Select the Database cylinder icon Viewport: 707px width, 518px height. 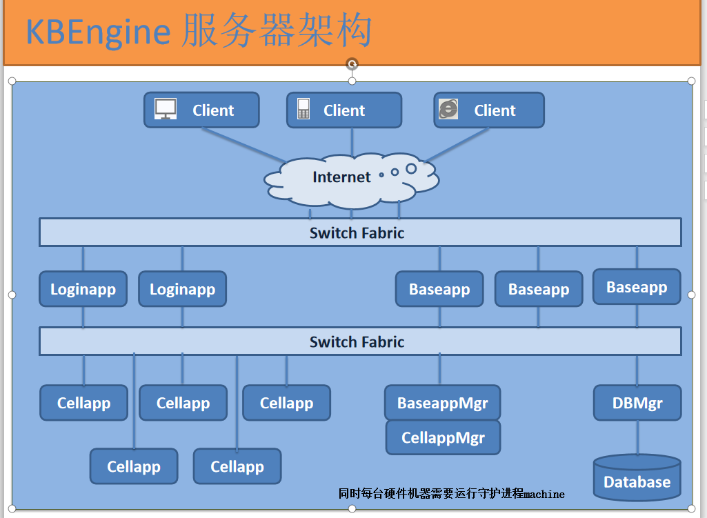tap(636, 478)
